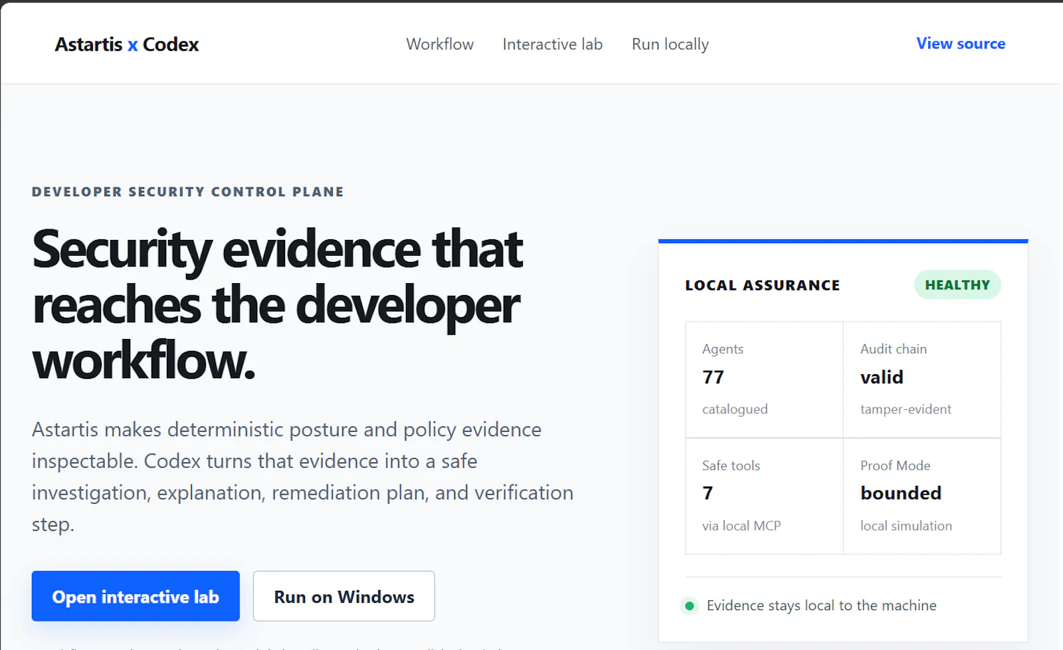Click 'LOCAL ASSURANCE' heading text
The width and height of the screenshot is (1063, 650).
tap(763, 285)
